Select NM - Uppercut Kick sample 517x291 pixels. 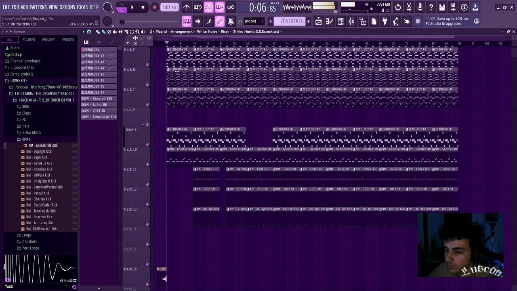click(x=39, y=217)
